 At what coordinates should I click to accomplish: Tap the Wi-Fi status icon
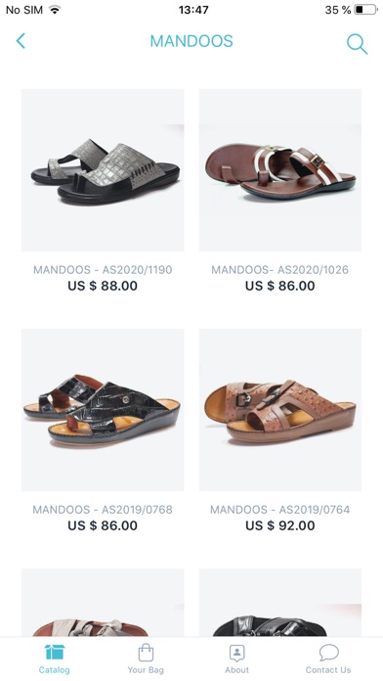(55, 10)
